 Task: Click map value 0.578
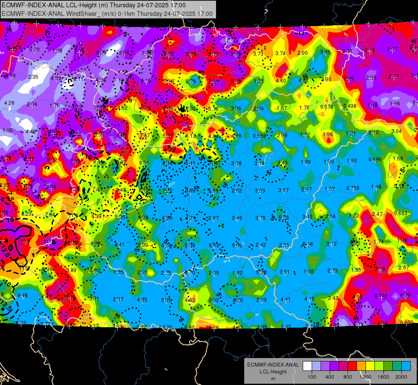[x=327, y=107]
